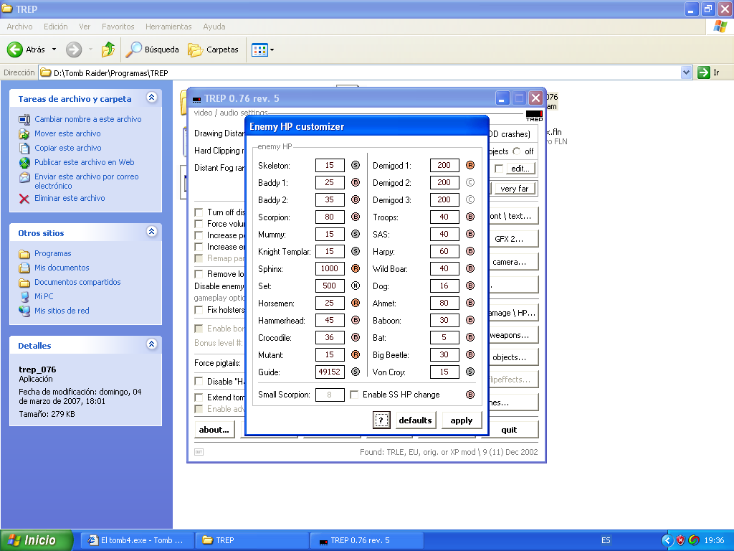This screenshot has width=734, height=551.
Task: Click the Big Beetle HP field
Action: 444,354
